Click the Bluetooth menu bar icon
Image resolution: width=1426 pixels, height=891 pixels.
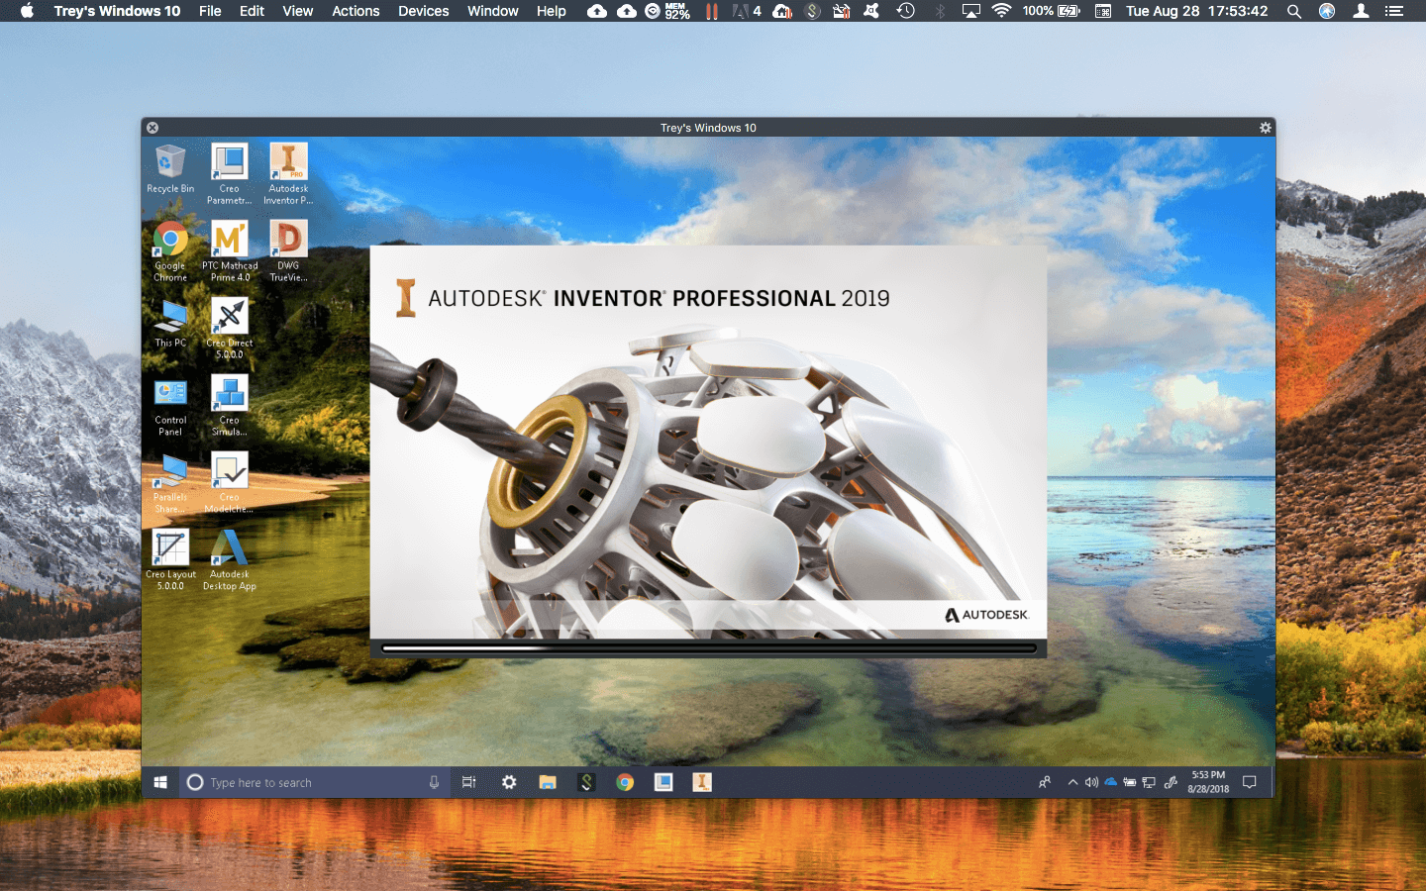point(940,11)
